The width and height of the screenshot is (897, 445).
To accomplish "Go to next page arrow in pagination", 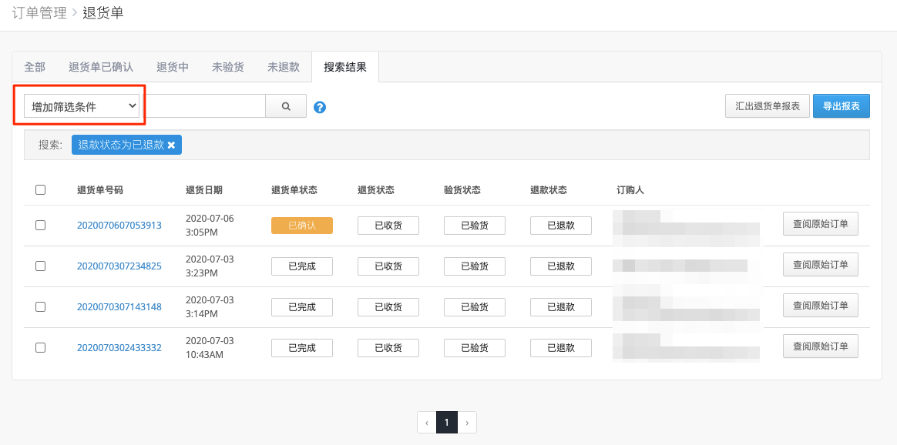I will [467, 423].
